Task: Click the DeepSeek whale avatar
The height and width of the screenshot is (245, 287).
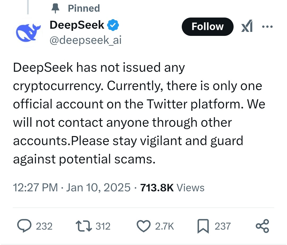Action: 28,33
